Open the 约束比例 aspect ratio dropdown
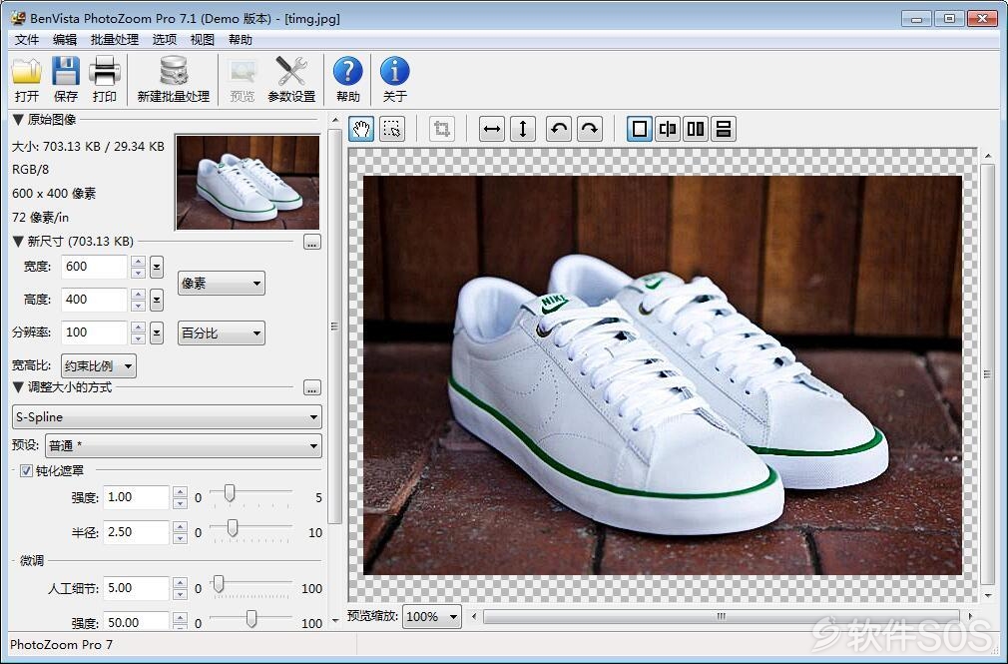 pyautogui.click(x=99, y=366)
